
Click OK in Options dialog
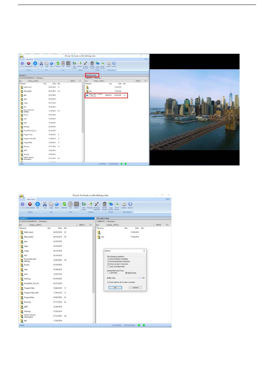(115, 288)
